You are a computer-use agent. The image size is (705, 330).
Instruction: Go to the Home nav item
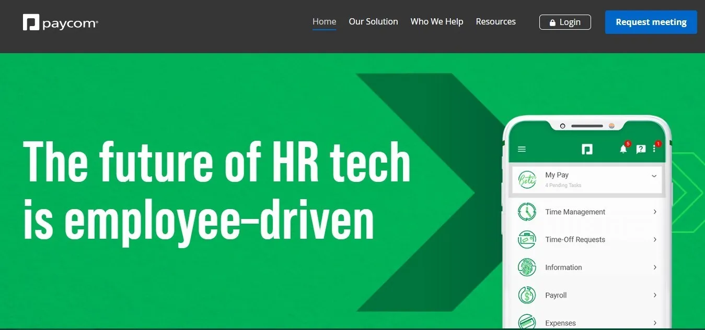324,22
